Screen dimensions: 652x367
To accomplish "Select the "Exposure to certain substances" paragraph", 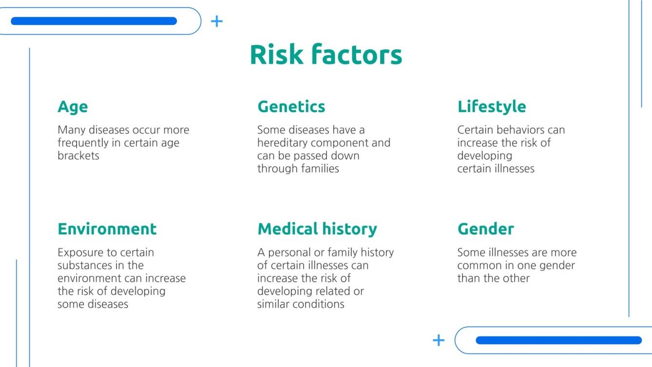I will point(121,278).
